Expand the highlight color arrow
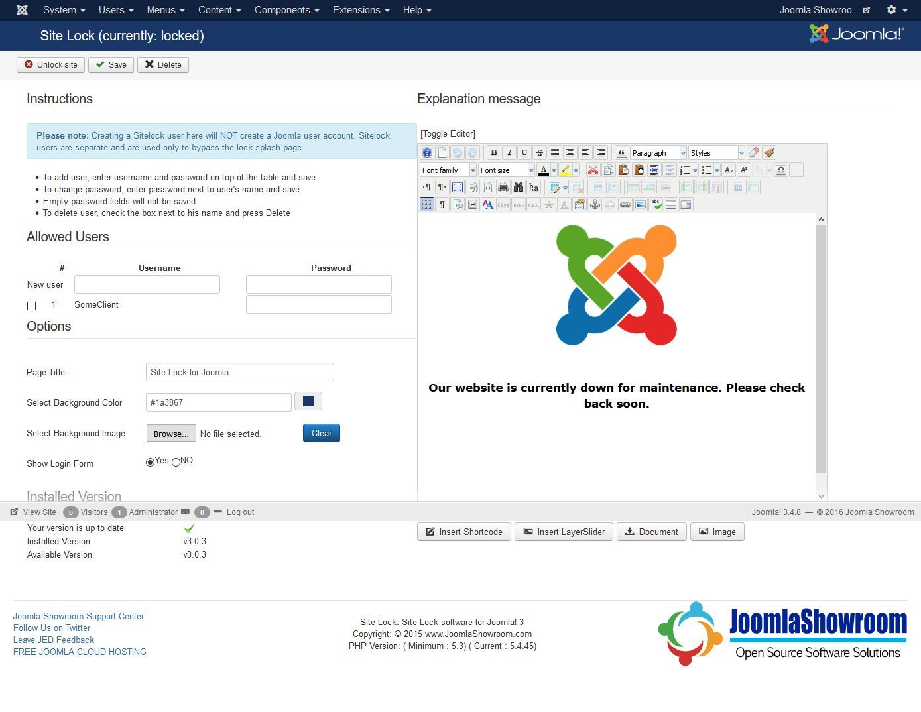This screenshot has height=712, width=921. point(576,170)
